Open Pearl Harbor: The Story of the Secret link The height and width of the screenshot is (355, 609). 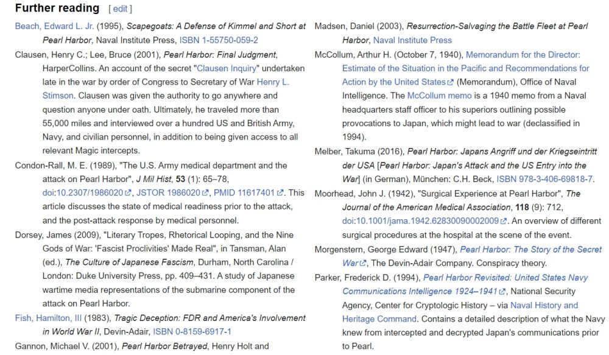coord(530,250)
